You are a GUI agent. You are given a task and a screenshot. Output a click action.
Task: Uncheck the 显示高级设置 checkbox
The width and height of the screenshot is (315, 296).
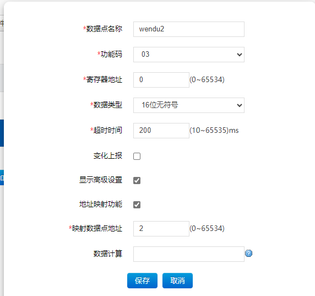click(x=137, y=180)
